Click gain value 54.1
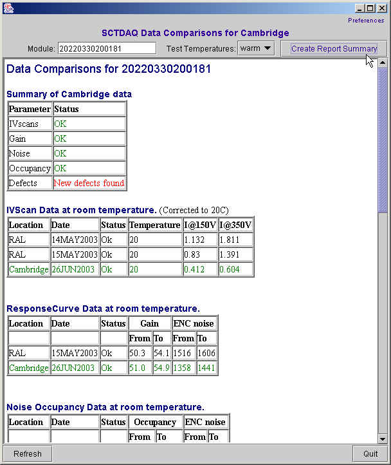Image resolution: width=391 pixels, height=465 pixels. (161, 353)
